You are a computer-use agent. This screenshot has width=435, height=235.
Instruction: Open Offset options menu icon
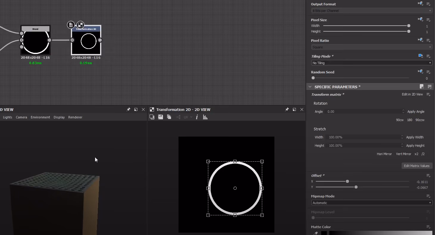click(x=428, y=176)
